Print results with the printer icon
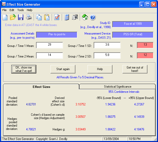This screenshot has width=158, height=142. pyautogui.click(x=29, y=17)
